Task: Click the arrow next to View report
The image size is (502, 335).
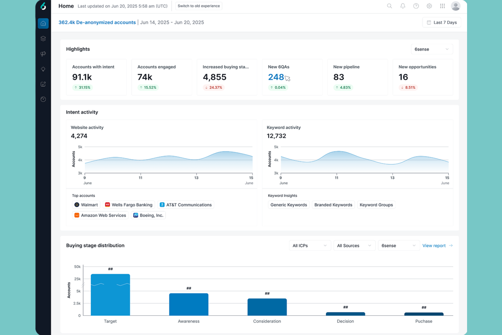Action: [x=451, y=245]
